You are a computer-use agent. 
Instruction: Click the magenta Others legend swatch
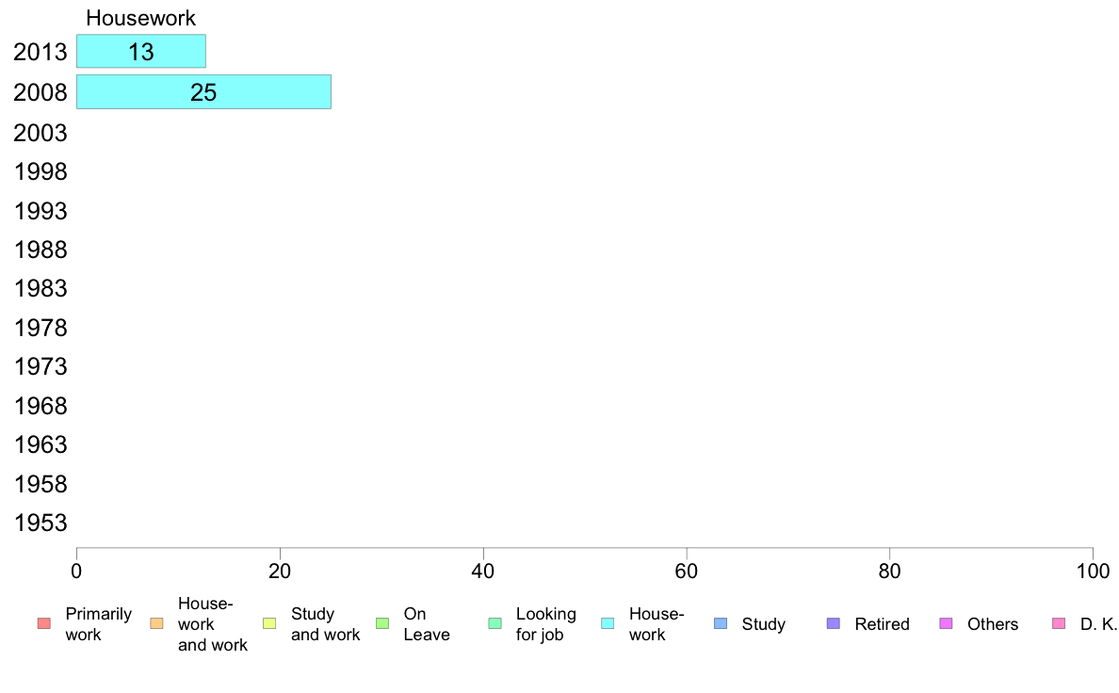pyautogui.click(x=946, y=623)
